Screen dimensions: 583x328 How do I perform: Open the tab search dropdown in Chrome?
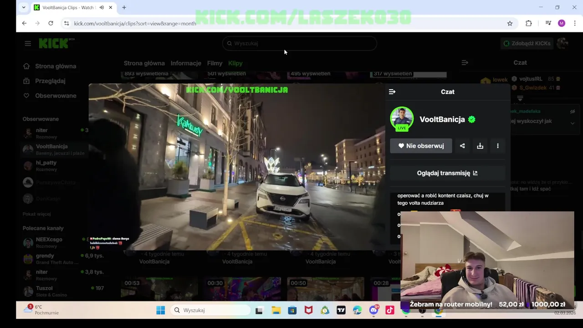coord(24,7)
